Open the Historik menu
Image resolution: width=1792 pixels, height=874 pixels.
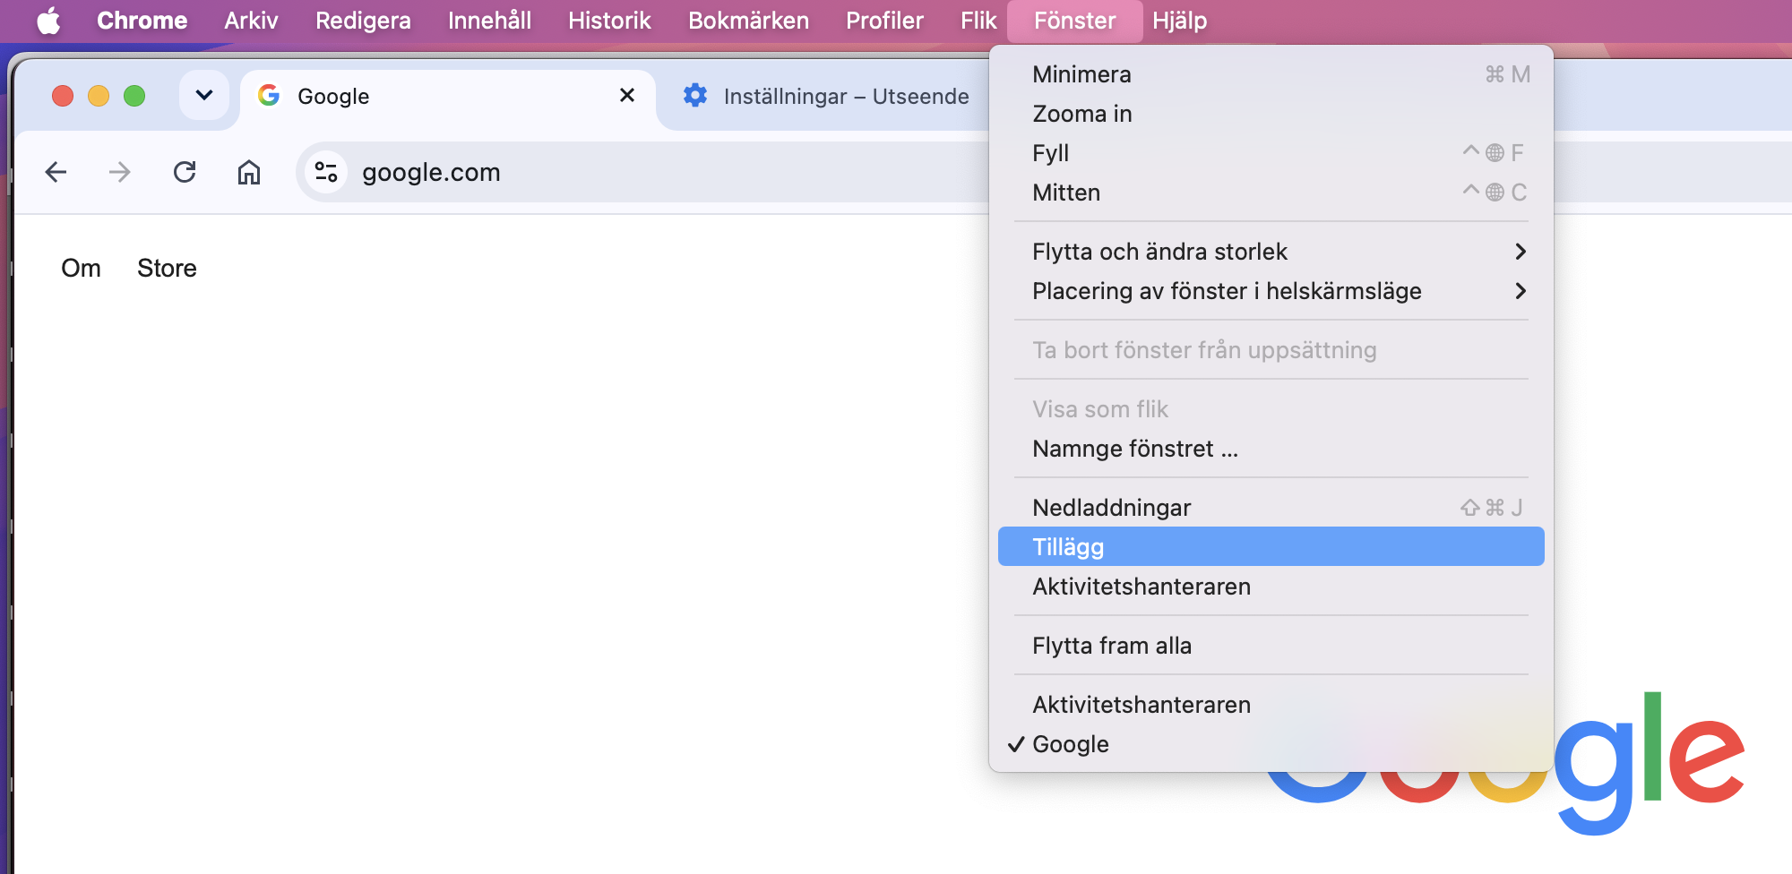(609, 21)
